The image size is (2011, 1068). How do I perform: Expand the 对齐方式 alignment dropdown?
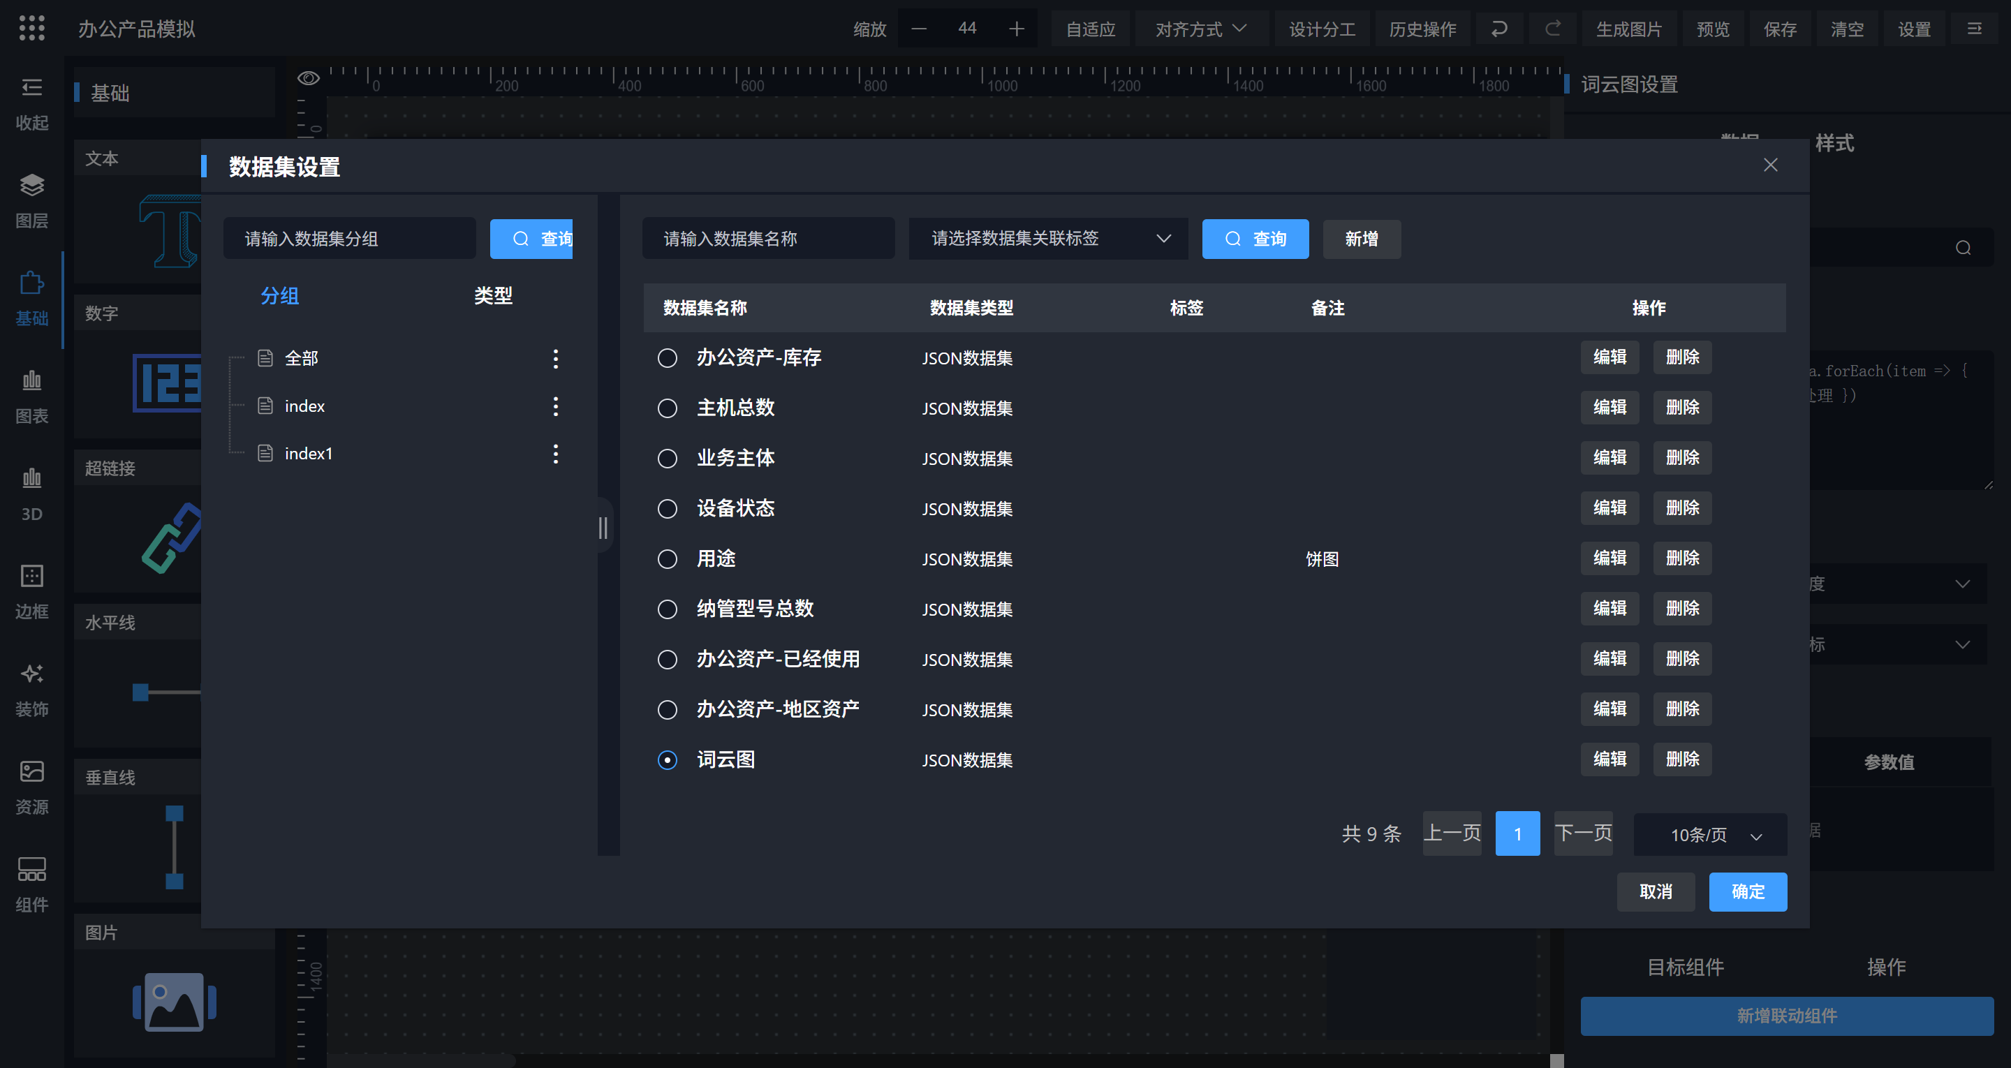point(1200,29)
